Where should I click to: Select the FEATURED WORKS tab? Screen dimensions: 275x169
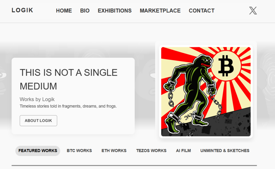38,151
